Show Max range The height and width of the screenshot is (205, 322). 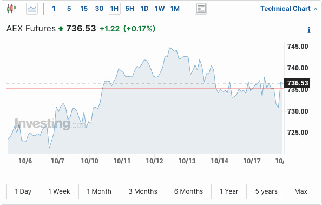301,191
